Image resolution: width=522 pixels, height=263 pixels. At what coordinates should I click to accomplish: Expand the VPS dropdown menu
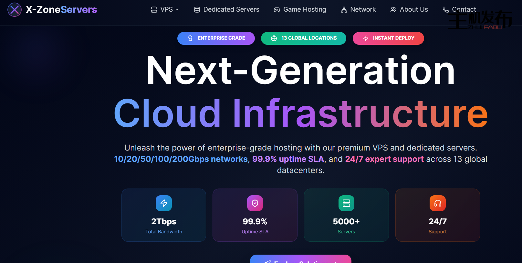[165, 10]
